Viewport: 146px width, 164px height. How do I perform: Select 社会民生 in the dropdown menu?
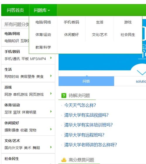tap(128, 35)
